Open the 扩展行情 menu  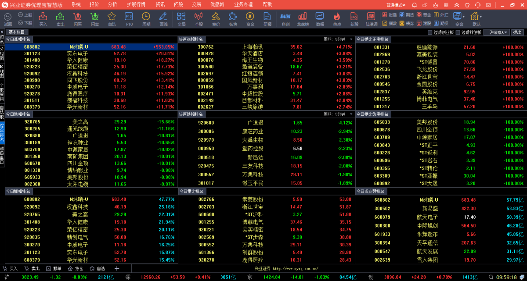(x=136, y=4)
